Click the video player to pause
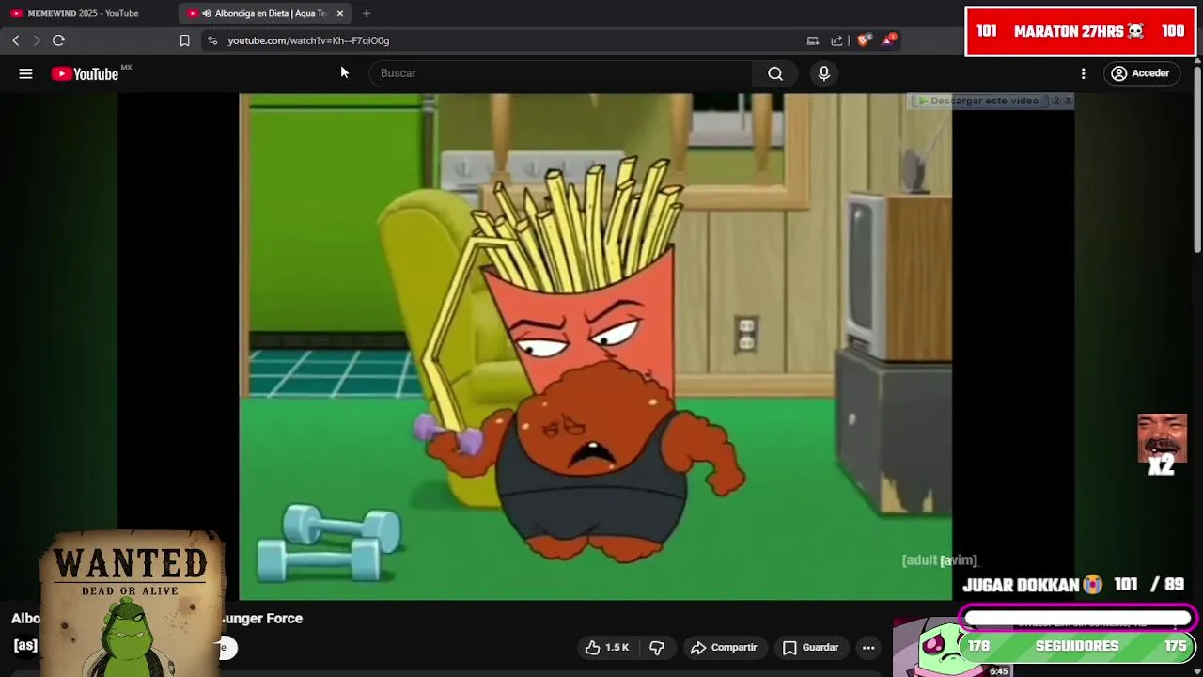The height and width of the screenshot is (677, 1203). (595, 346)
